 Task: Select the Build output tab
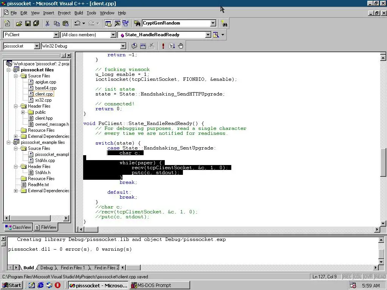(28, 268)
